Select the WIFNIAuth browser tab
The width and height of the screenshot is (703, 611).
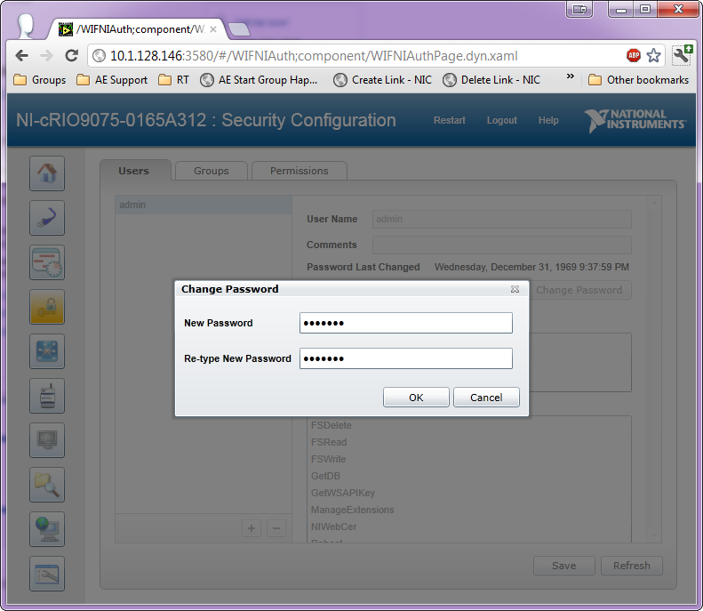[x=139, y=29]
